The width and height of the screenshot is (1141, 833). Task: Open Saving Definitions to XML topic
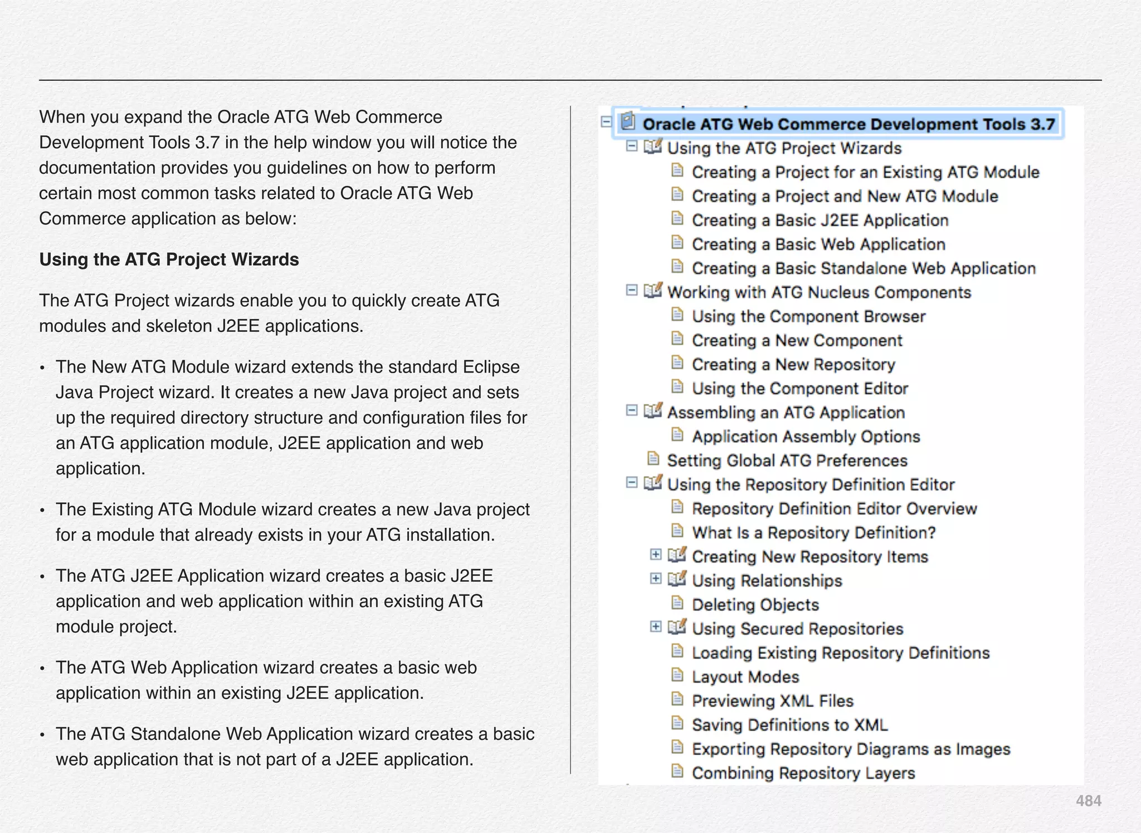(x=790, y=724)
